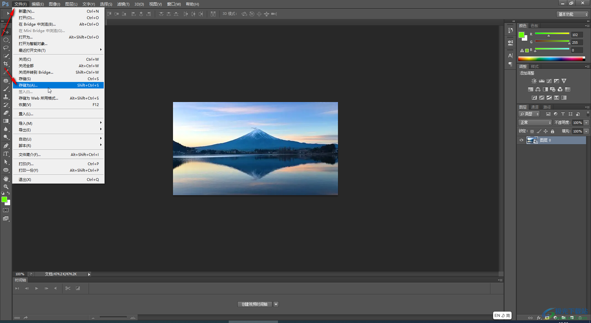Open the 正常 blend mode dropdown
The width and height of the screenshot is (591, 323).
tap(535, 123)
